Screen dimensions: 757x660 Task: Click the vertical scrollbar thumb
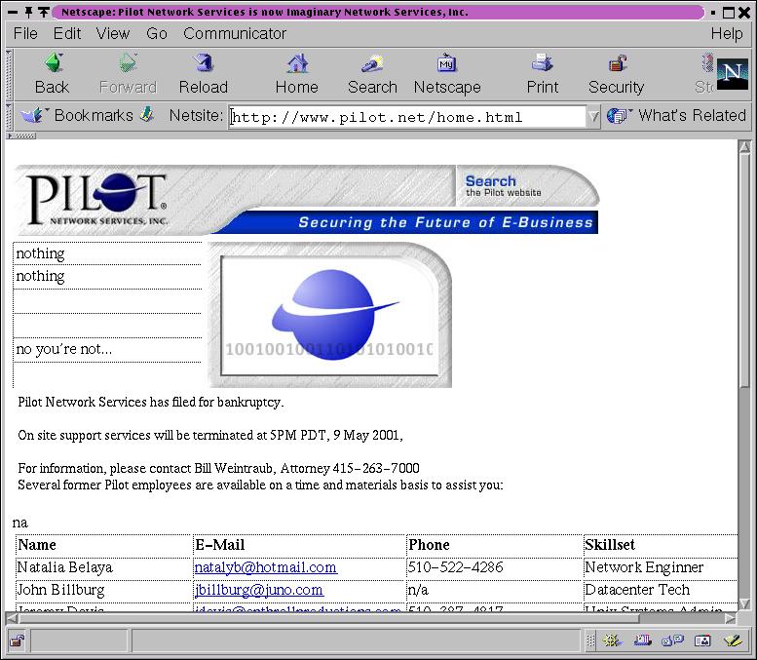coord(744,271)
